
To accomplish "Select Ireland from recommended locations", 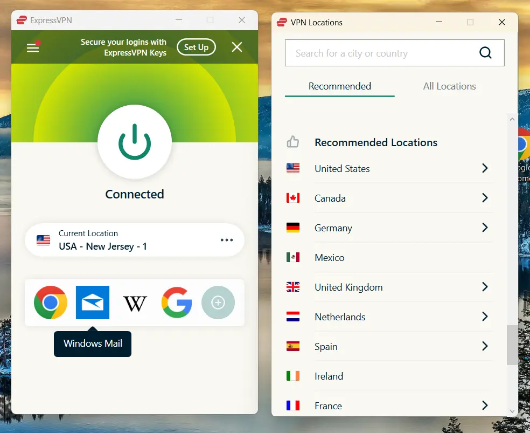I will [329, 376].
